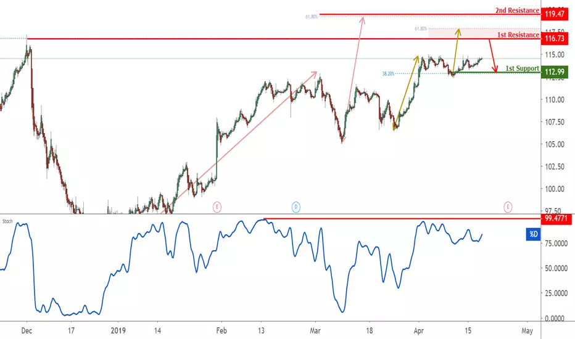Click the '1st Support' label
The height and width of the screenshot is (339, 575).
tap(522, 68)
